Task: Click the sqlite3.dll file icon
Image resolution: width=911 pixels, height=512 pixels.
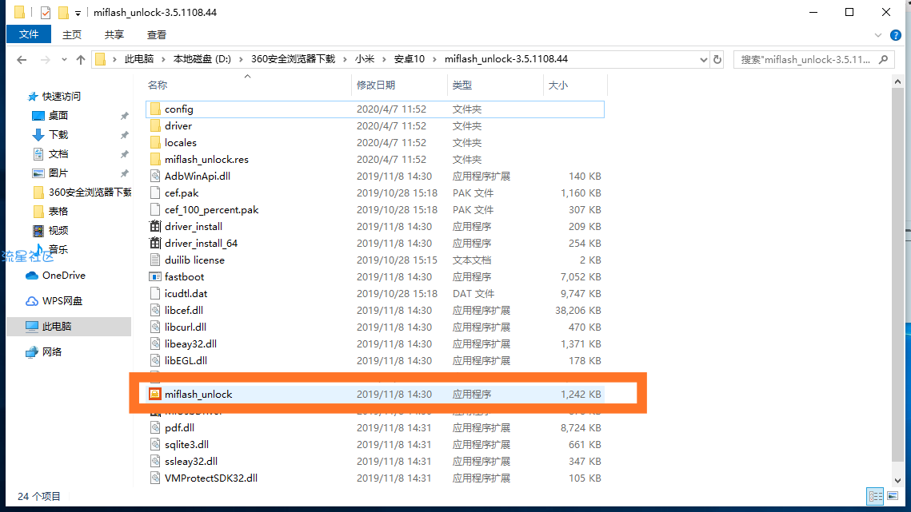Action: (154, 445)
